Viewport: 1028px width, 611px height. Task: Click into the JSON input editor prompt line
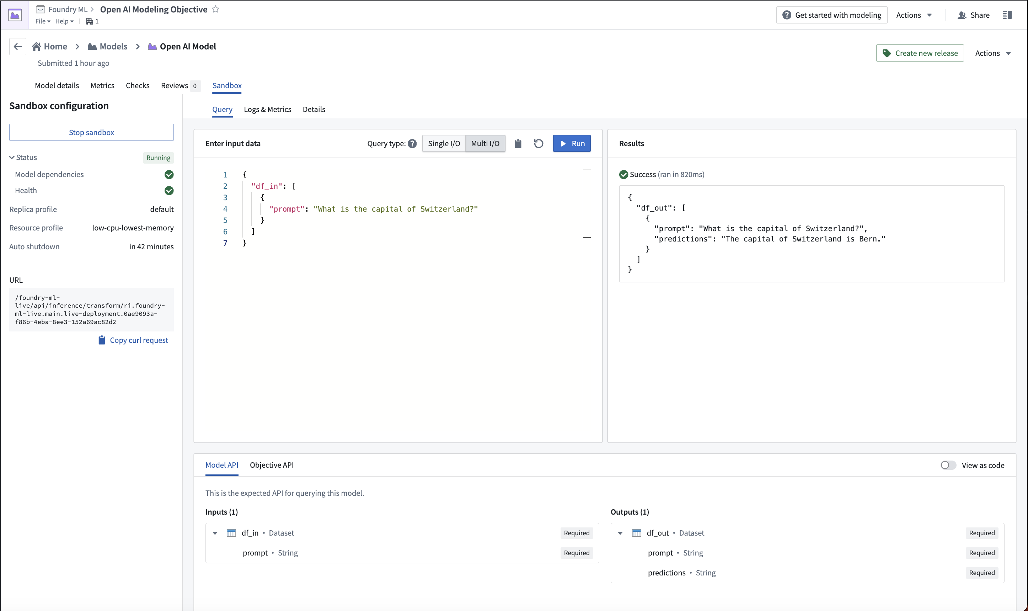pos(373,209)
